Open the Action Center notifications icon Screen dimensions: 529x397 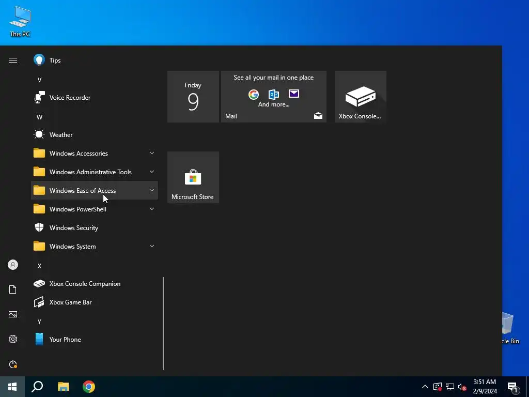click(x=513, y=387)
